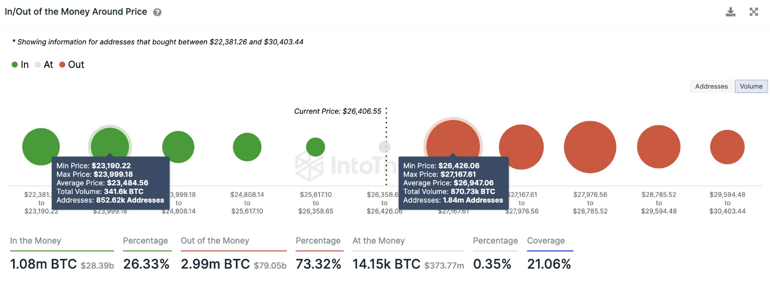
Task: Click the Out of the Money 73.32% value
Action: tap(319, 264)
